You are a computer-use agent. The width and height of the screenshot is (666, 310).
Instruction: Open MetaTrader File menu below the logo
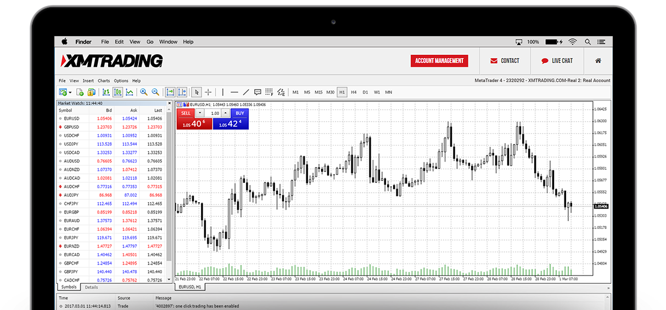(62, 81)
